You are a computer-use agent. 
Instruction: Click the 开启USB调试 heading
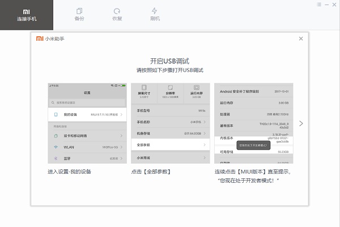click(x=170, y=61)
